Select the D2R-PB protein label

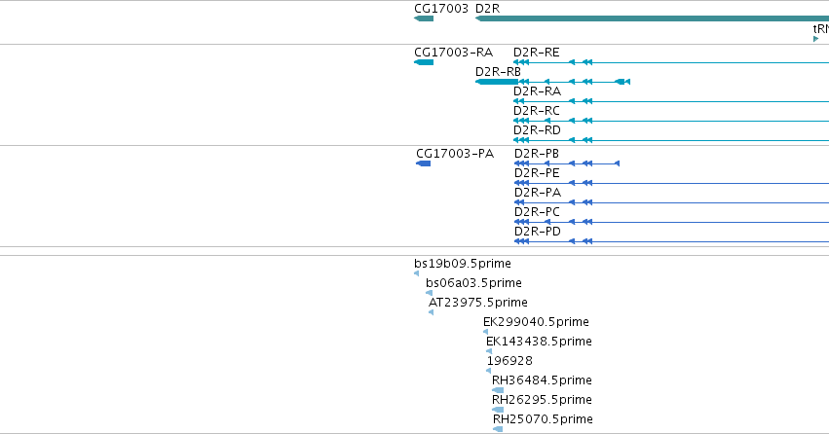pos(536,154)
